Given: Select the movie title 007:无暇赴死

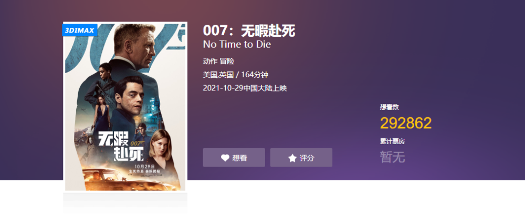Looking at the screenshot, I should [x=249, y=31].
